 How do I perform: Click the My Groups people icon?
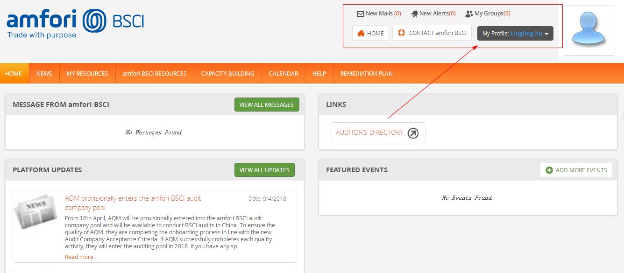tap(469, 14)
